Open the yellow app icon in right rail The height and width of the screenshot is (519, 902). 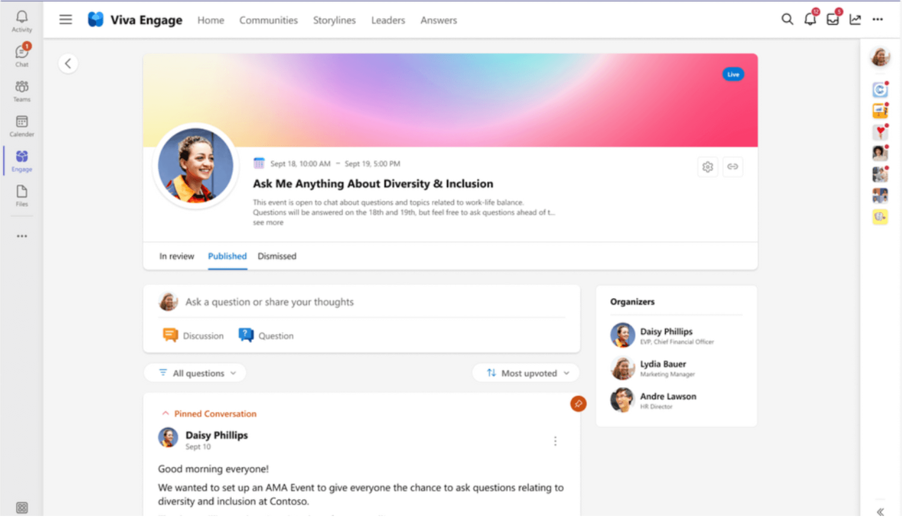point(880,217)
